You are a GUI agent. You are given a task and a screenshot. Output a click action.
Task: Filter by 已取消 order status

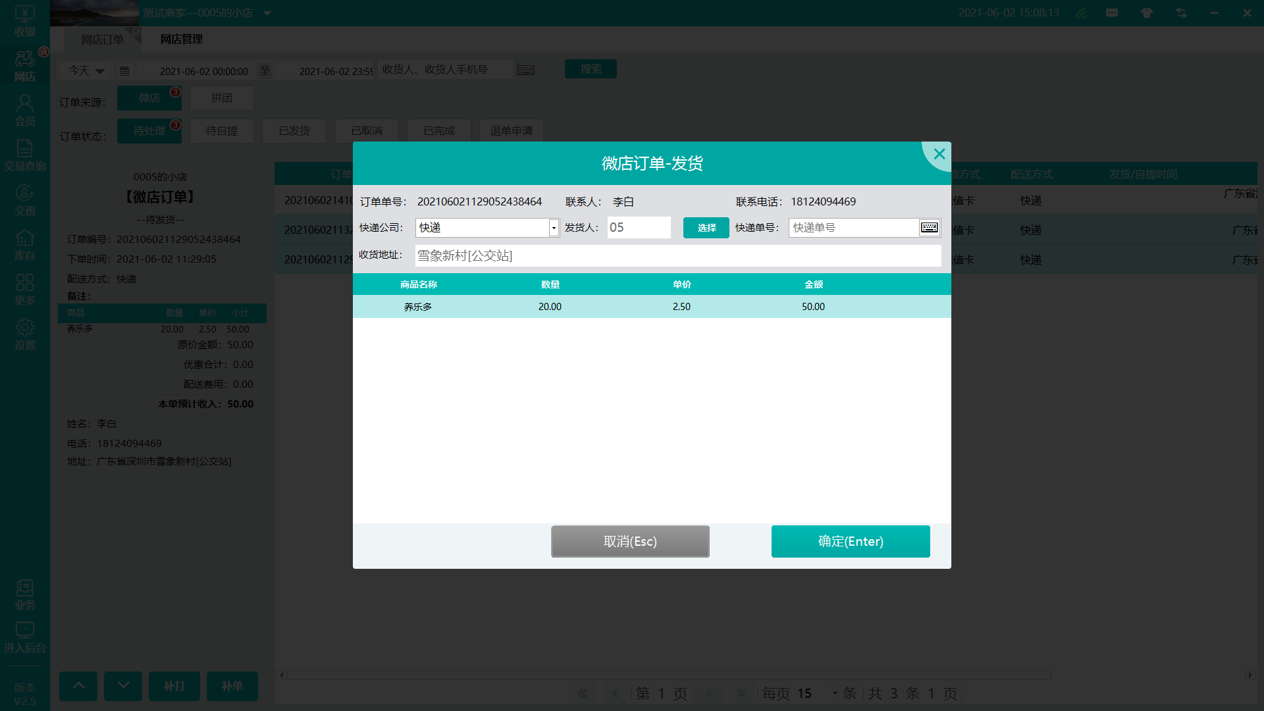click(367, 131)
